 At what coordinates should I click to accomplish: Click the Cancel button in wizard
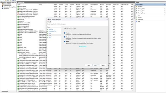103,65
